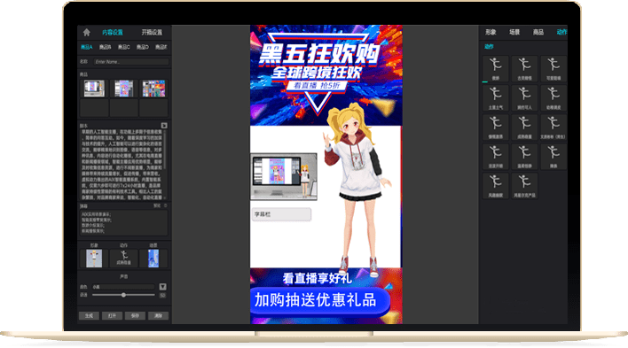This screenshot has width=628, height=348.
Task: Open the 形象 avatar thumbnail in left panel
Action: pyautogui.click(x=94, y=258)
